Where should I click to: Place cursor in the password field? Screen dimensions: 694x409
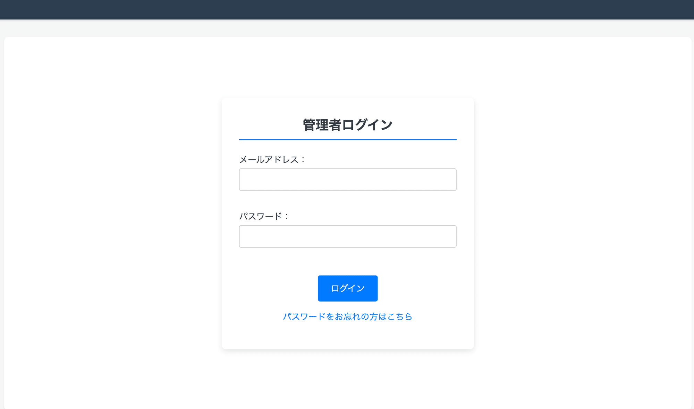347,236
